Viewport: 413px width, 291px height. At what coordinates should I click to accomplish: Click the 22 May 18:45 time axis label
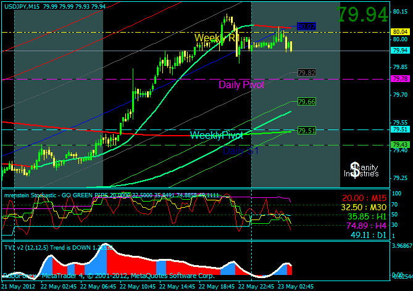pos(217,287)
